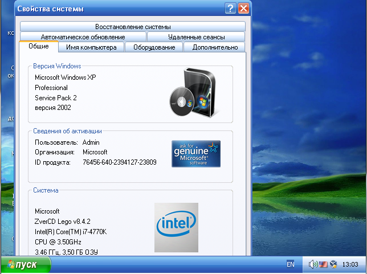This screenshot has height=274, width=367.
Task: Click the версия 2002 text
Action: [x=53, y=108]
